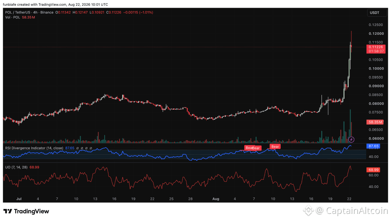This screenshot has height=220, width=391.
Task: Click the 0.08000 price axis level
Action: click(x=376, y=104)
